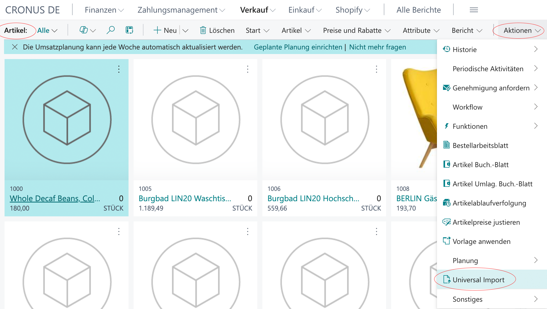
Task: Select placeholder image of item 1006
Action: click(x=325, y=120)
